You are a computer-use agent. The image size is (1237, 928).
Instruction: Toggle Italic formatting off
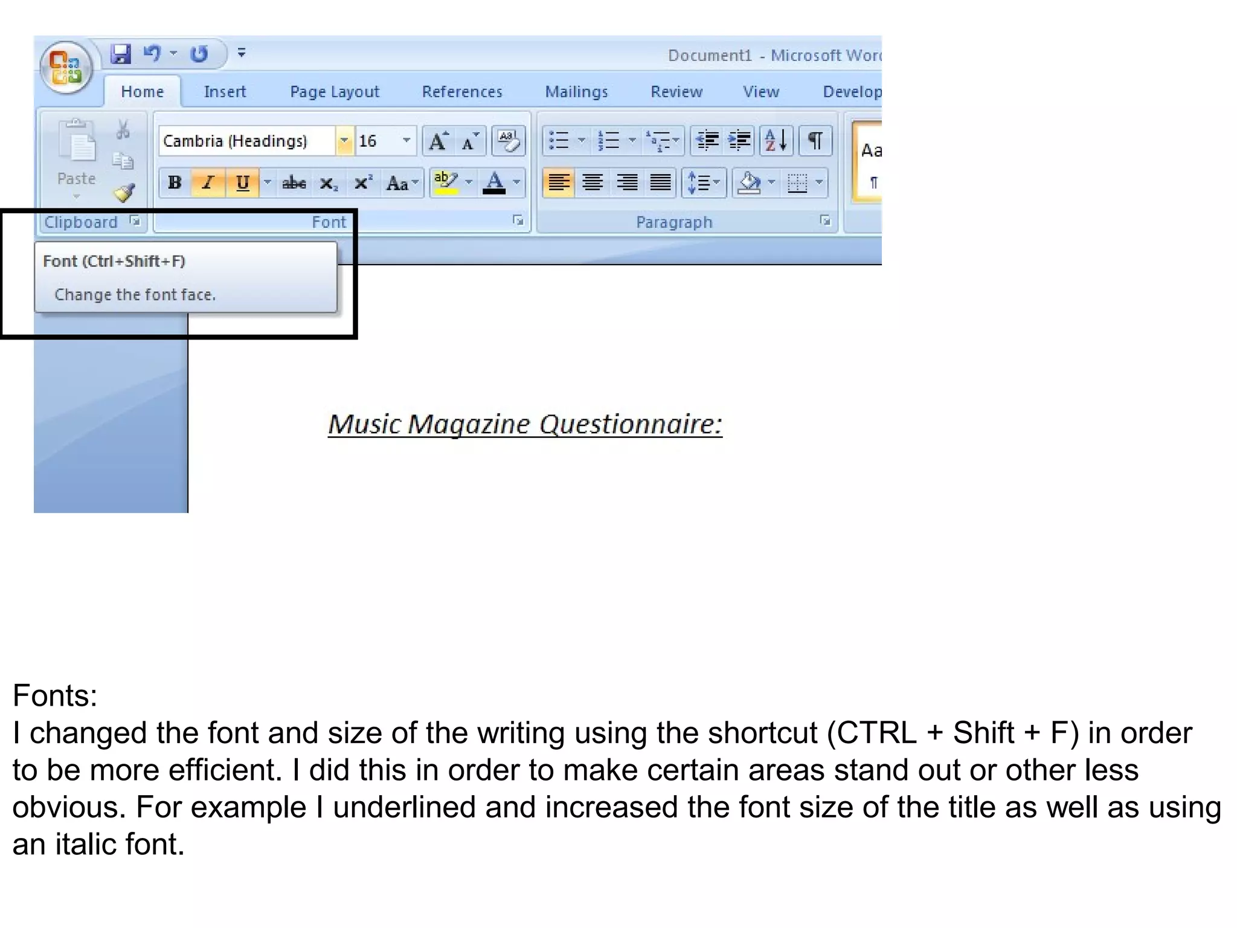tap(208, 183)
